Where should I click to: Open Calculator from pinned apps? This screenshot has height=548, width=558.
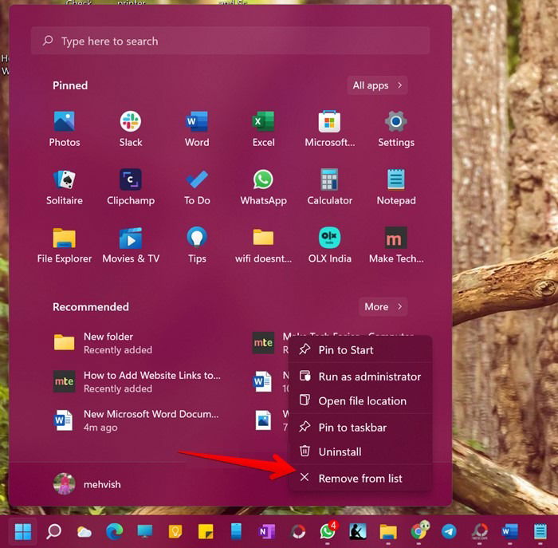[329, 187]
